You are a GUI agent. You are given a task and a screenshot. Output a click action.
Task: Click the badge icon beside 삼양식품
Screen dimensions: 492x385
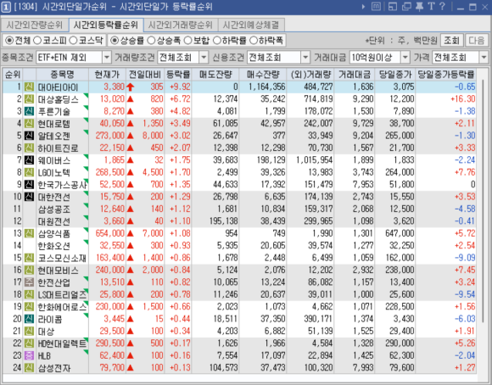(x=29, y=233)
